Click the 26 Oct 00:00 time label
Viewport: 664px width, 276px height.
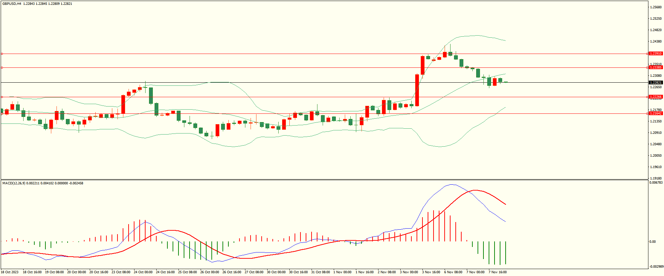(210, 272)
